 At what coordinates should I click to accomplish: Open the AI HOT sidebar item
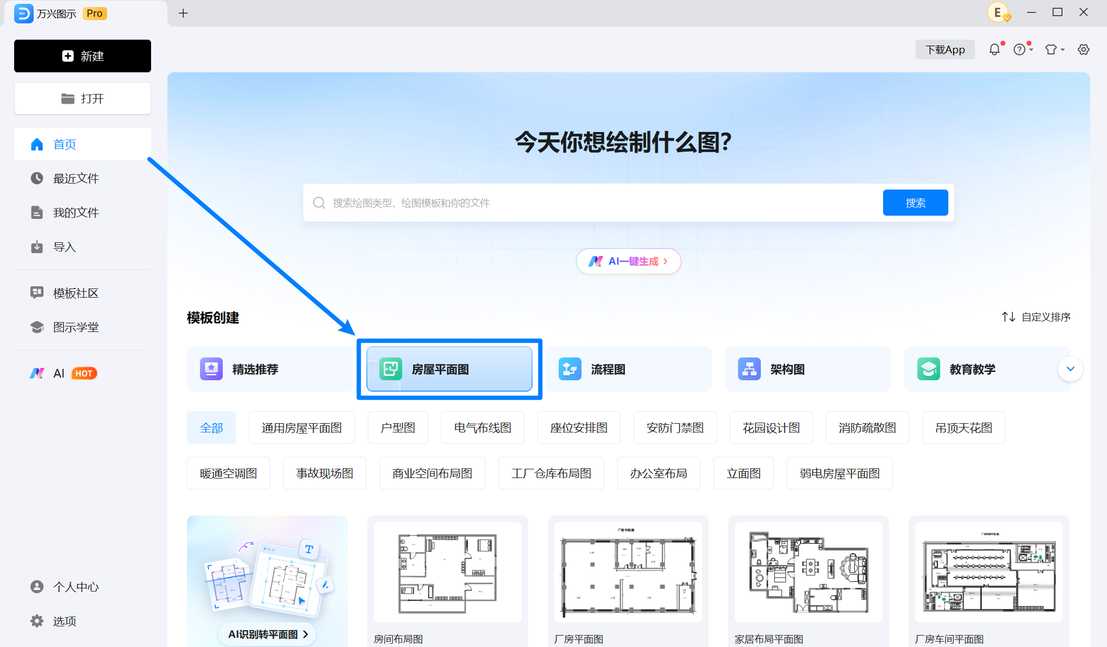point(83,373)
